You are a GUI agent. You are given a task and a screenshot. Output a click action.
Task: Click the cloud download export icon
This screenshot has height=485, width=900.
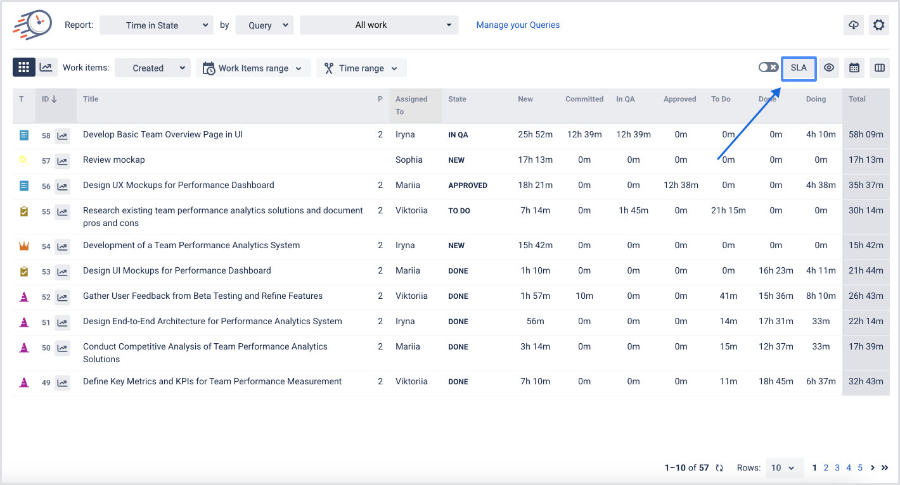pos(854,25)
